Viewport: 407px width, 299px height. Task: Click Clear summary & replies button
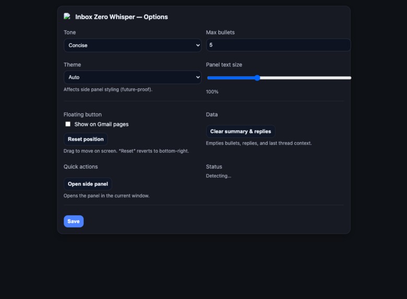[241, 131]
